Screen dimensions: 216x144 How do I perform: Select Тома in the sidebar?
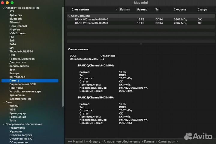tap(13, 121)
